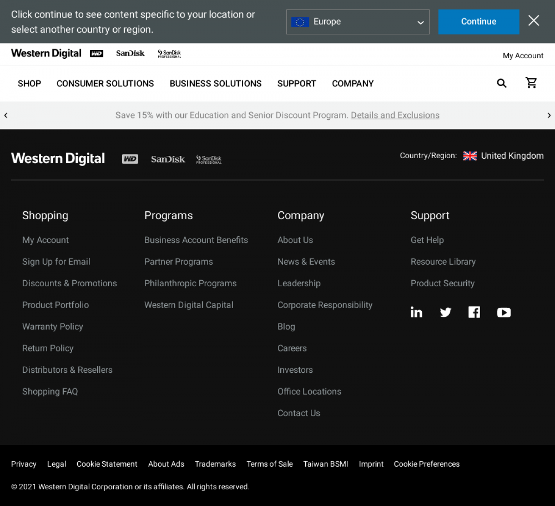This screenshot has height=506, width=555.
Task: Show next promo banner message
Action: 549,115
